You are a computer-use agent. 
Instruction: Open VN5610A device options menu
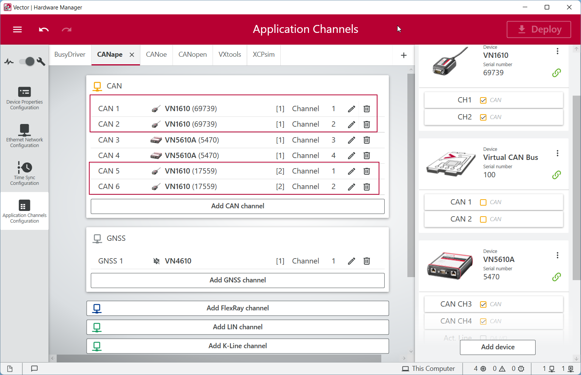pos(558,255)
